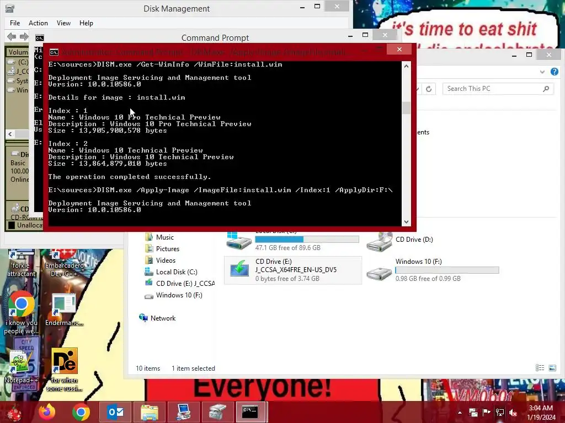This screenshot has width=565, height=423.
Task: Click the '1 item selected' status text
Action: coord(193,368)
